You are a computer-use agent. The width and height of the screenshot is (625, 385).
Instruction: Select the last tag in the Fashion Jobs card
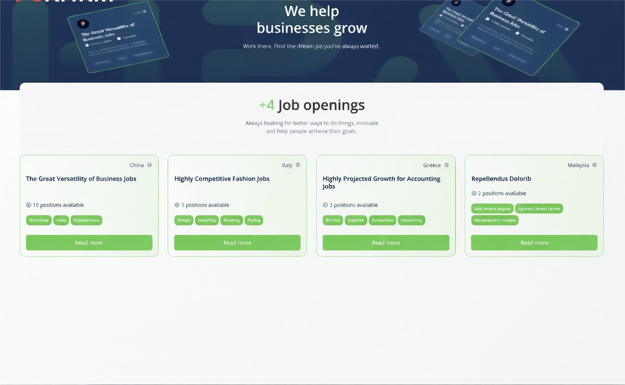(254, 220)
